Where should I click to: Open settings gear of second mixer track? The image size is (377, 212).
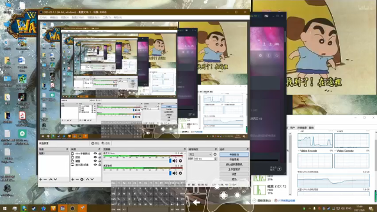(x=180, y=173)
